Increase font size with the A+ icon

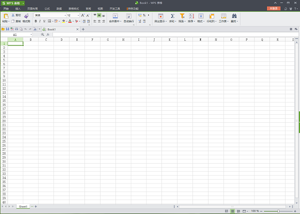point(83,15)
